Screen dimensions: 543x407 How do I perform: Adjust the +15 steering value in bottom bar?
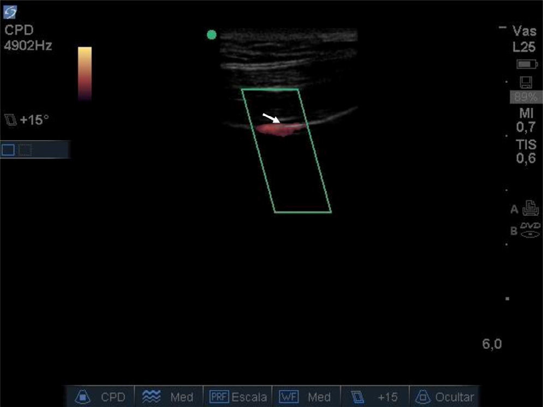pos(387,397)
